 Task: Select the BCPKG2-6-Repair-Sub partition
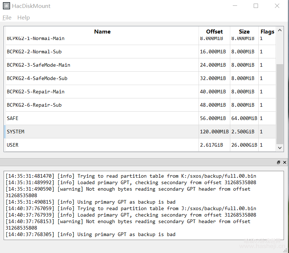pos(102,105)
